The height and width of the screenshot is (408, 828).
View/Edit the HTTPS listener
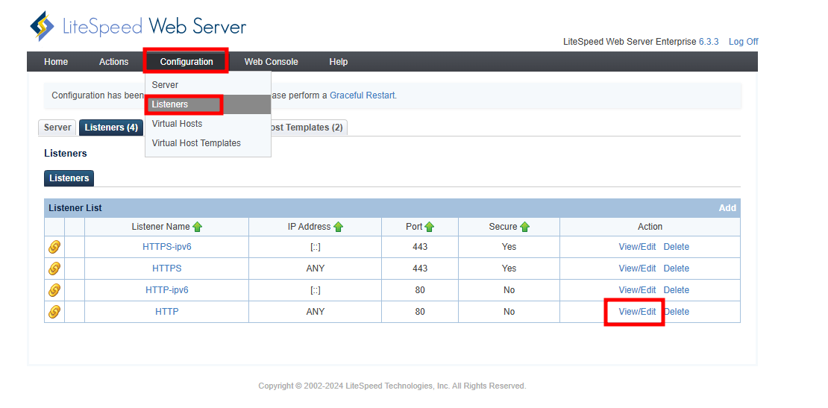pos(637,268)
